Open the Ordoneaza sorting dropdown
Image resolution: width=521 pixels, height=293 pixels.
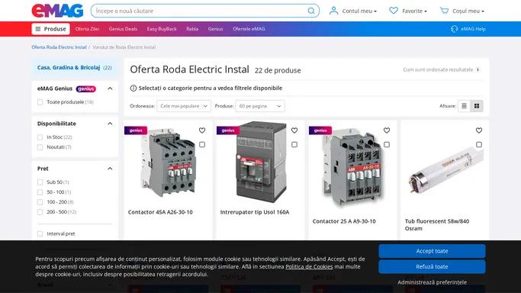[x=184, y=106]
